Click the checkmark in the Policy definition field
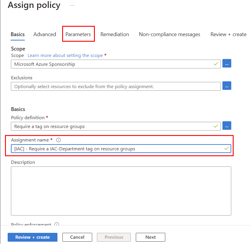251x244 pixels. (x=216, y=126)
